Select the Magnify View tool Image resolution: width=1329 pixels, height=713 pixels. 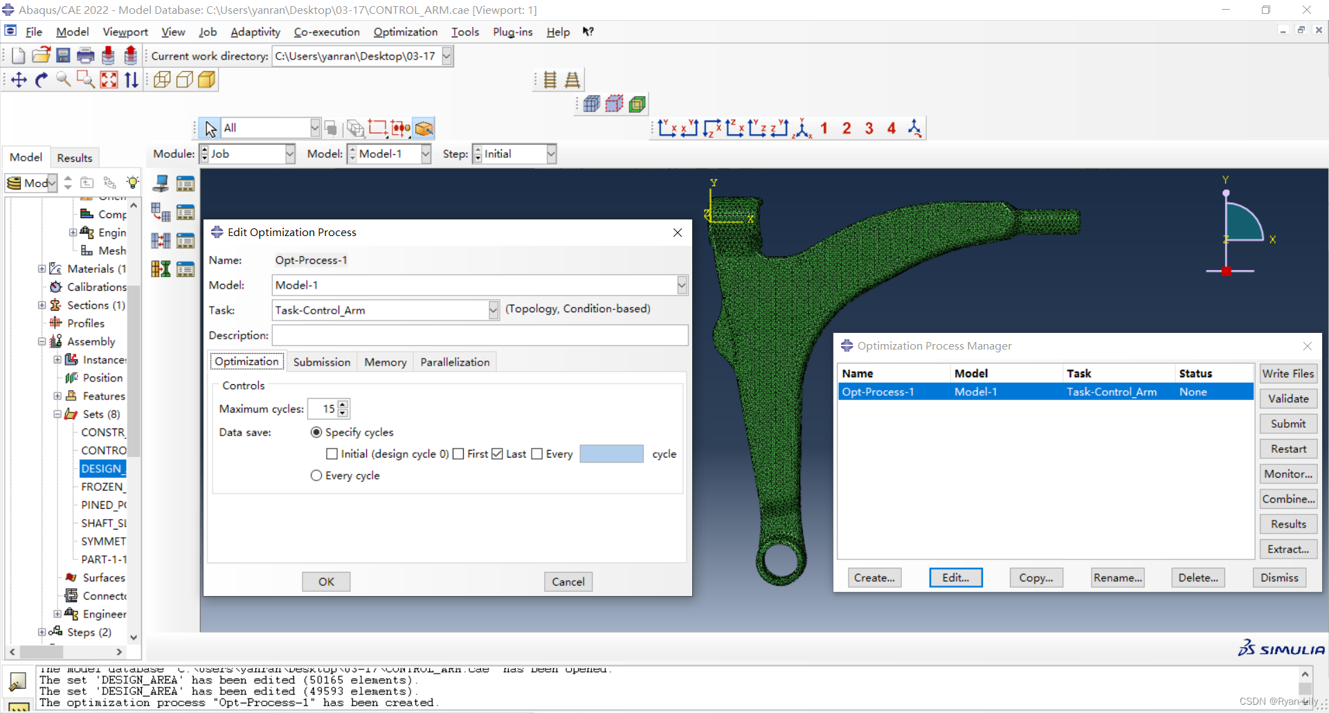coord(64,80)
